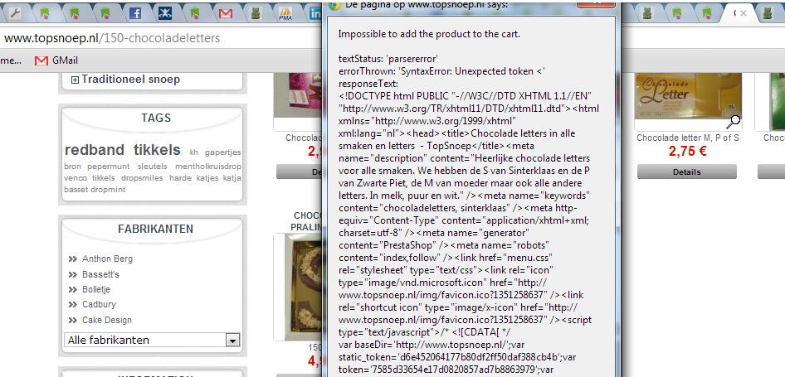785x377 pixels.
Task: Click the var baseDir line in dialog
Action: point(431,345)
